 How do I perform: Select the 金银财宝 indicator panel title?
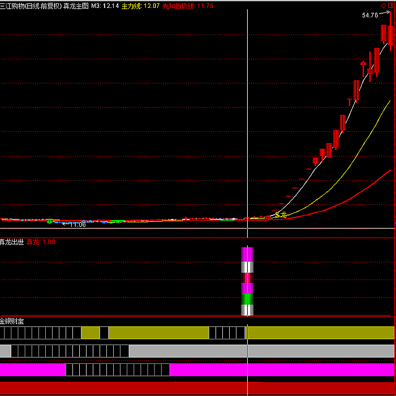(x=12, y=321)
